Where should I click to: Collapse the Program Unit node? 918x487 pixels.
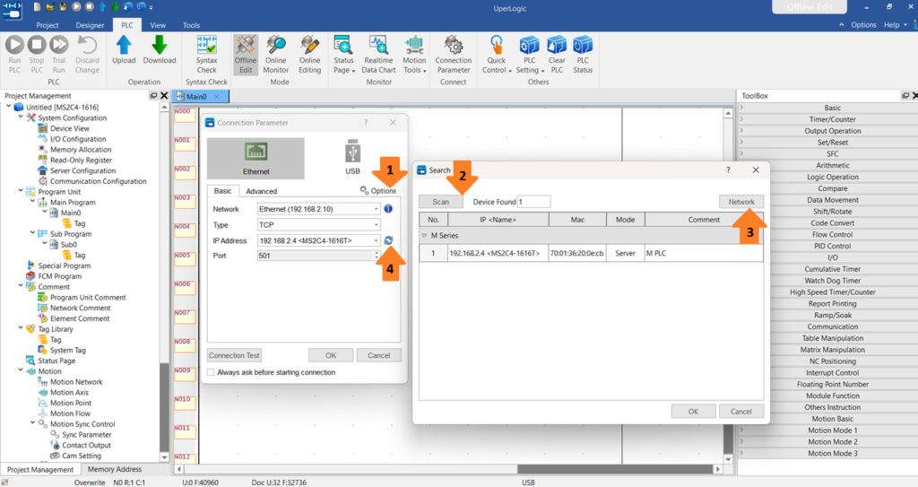pos(21,191)
